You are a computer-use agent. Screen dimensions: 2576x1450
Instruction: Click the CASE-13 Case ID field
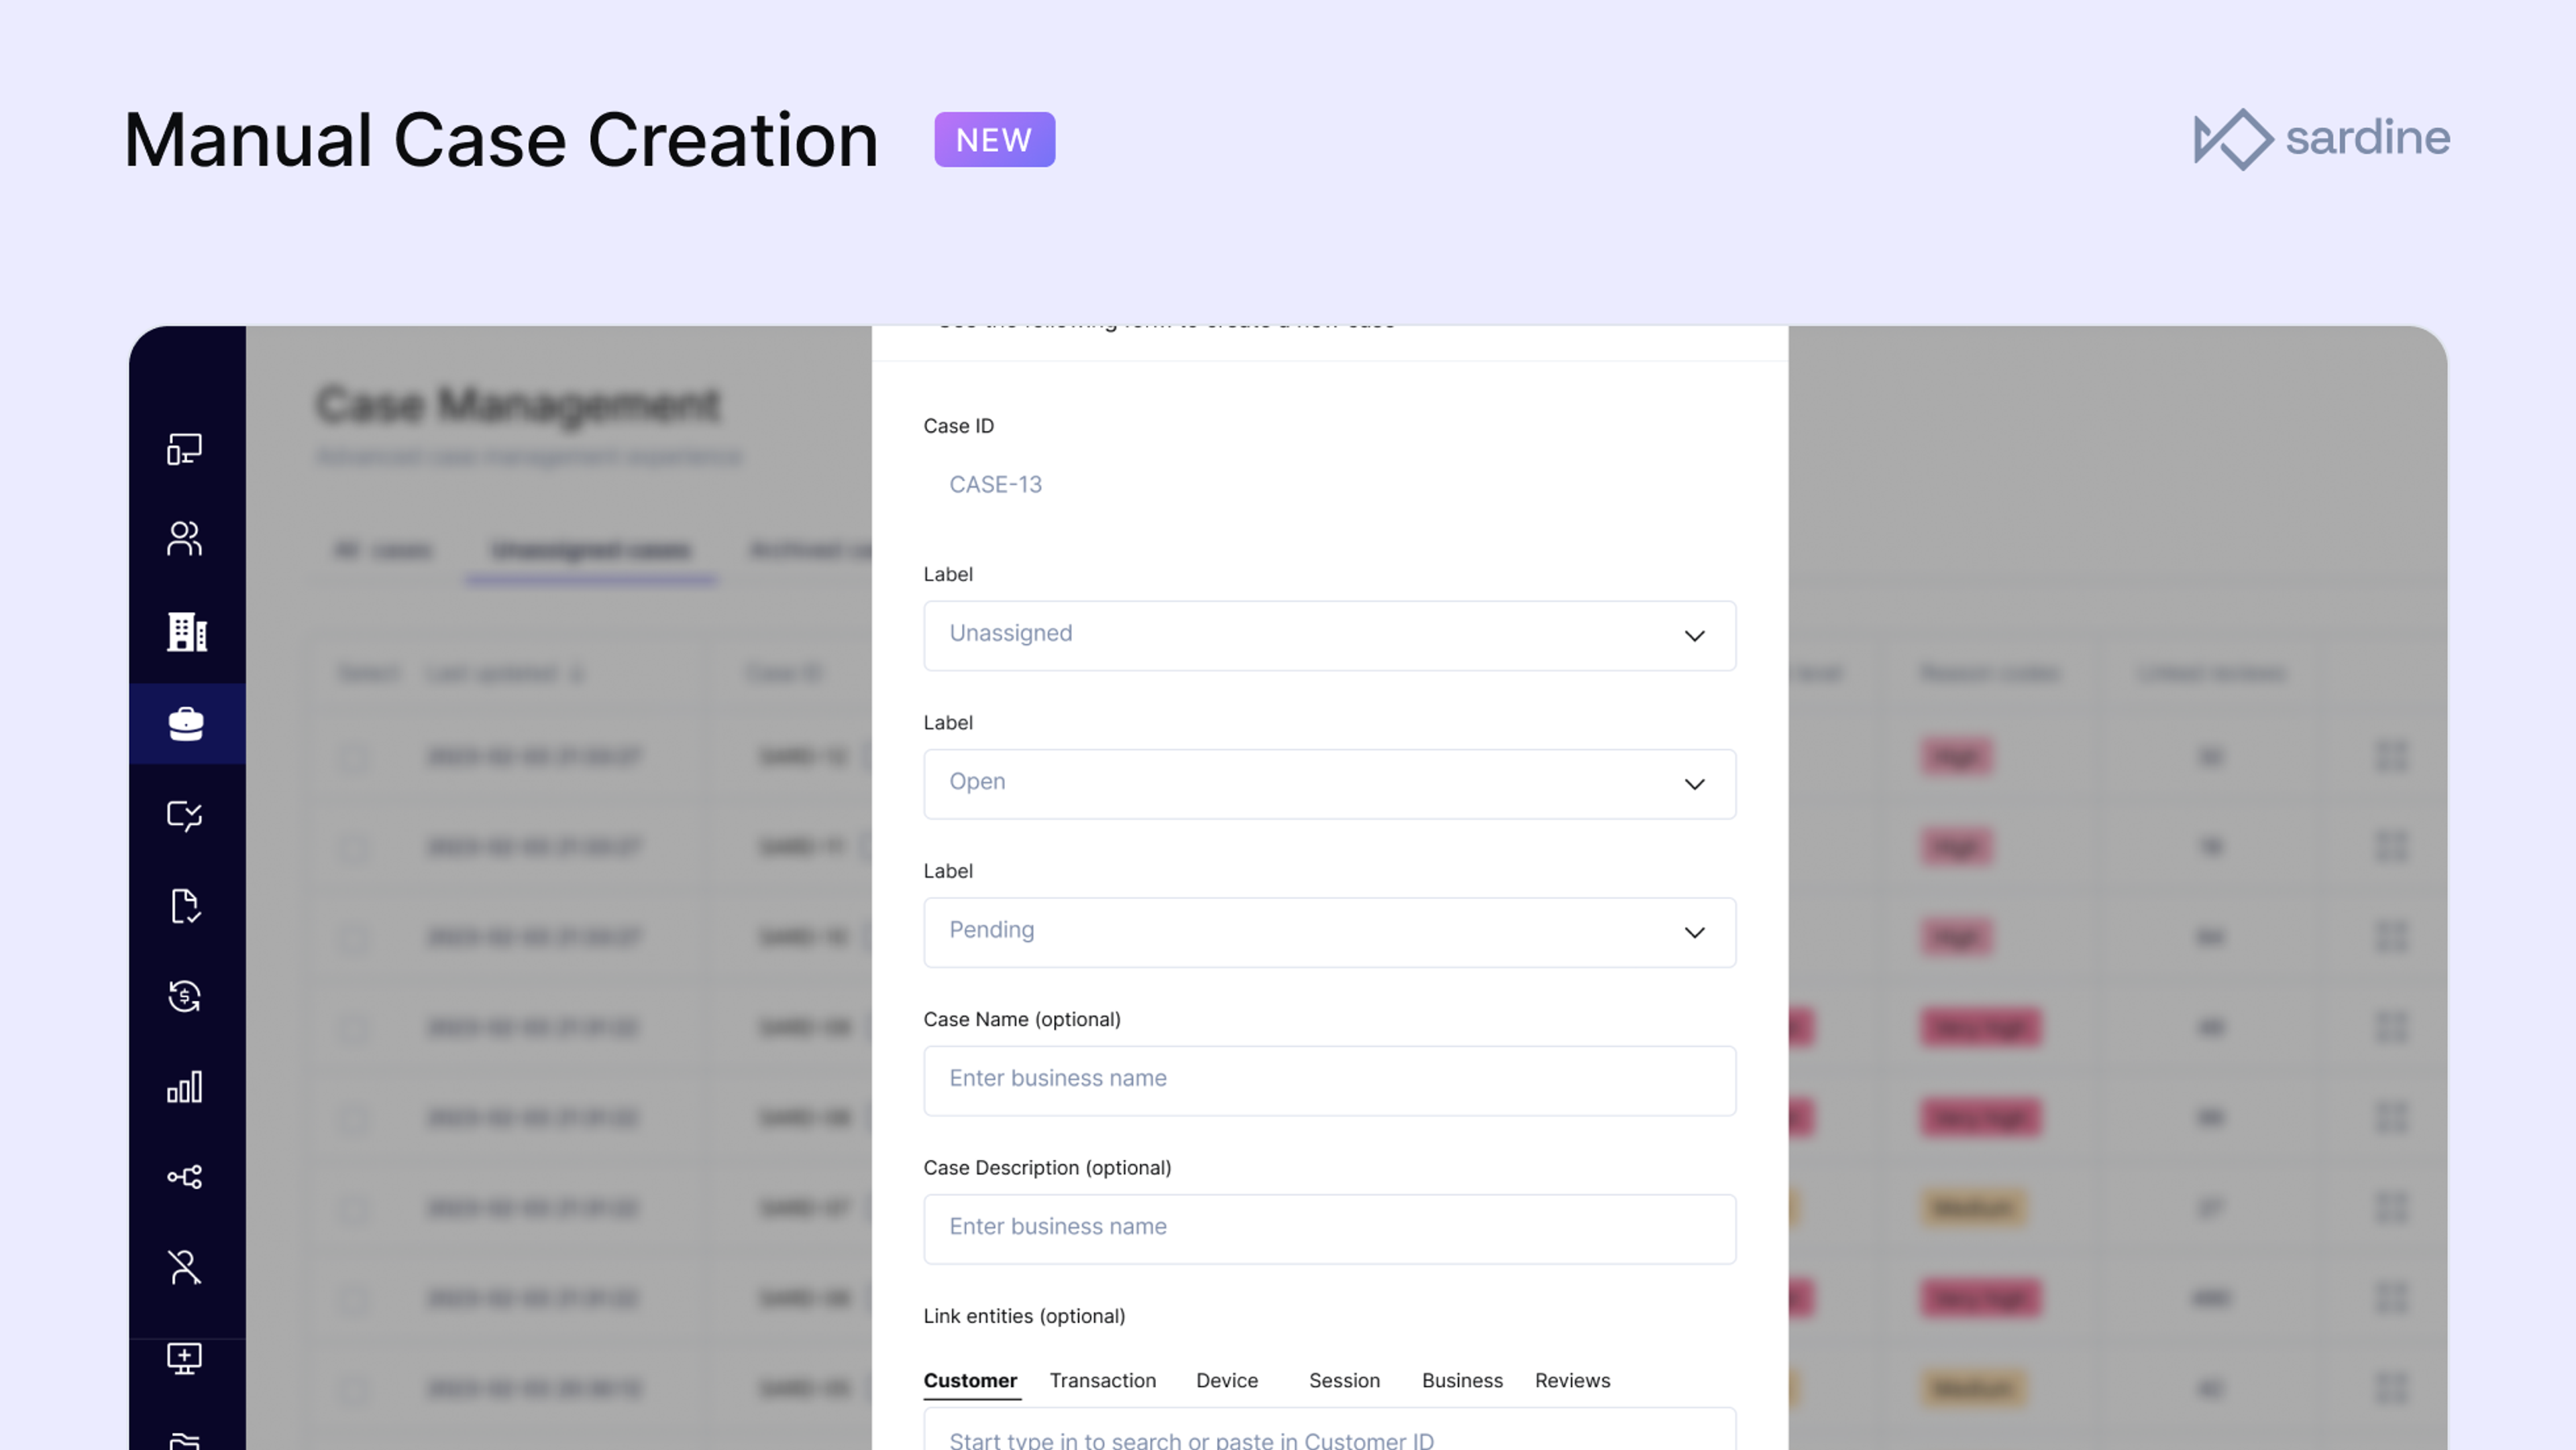[x=995, y=485]
